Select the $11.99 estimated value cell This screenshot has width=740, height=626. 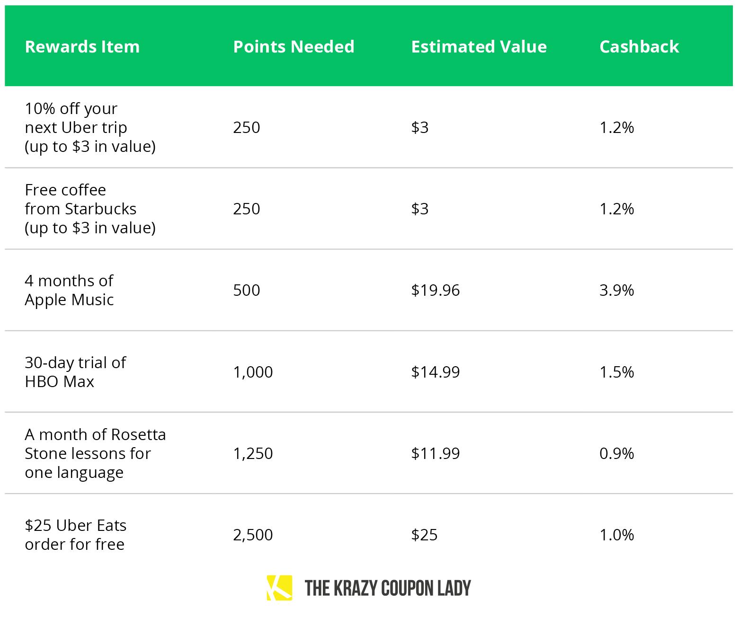436,453
